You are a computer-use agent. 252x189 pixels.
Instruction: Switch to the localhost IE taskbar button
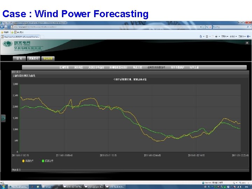[18, 187]
